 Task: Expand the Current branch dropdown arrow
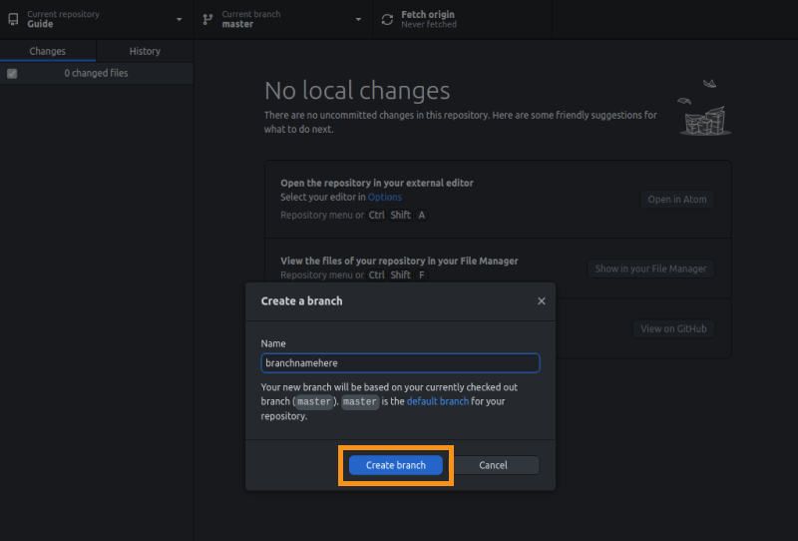pyautogui.click(x=359, y=19)
